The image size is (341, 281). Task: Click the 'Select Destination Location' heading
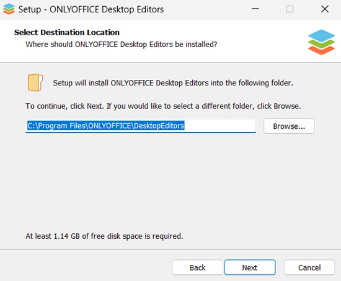coord(67,32)
